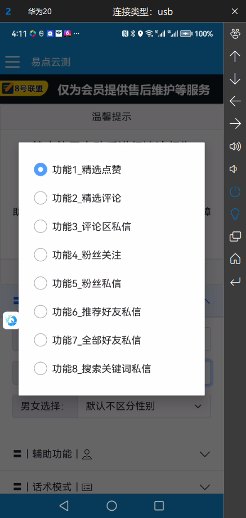
Task: Open recent apps via overlapping squares icon
Action: pyautogui.click(x=235, y=236)
